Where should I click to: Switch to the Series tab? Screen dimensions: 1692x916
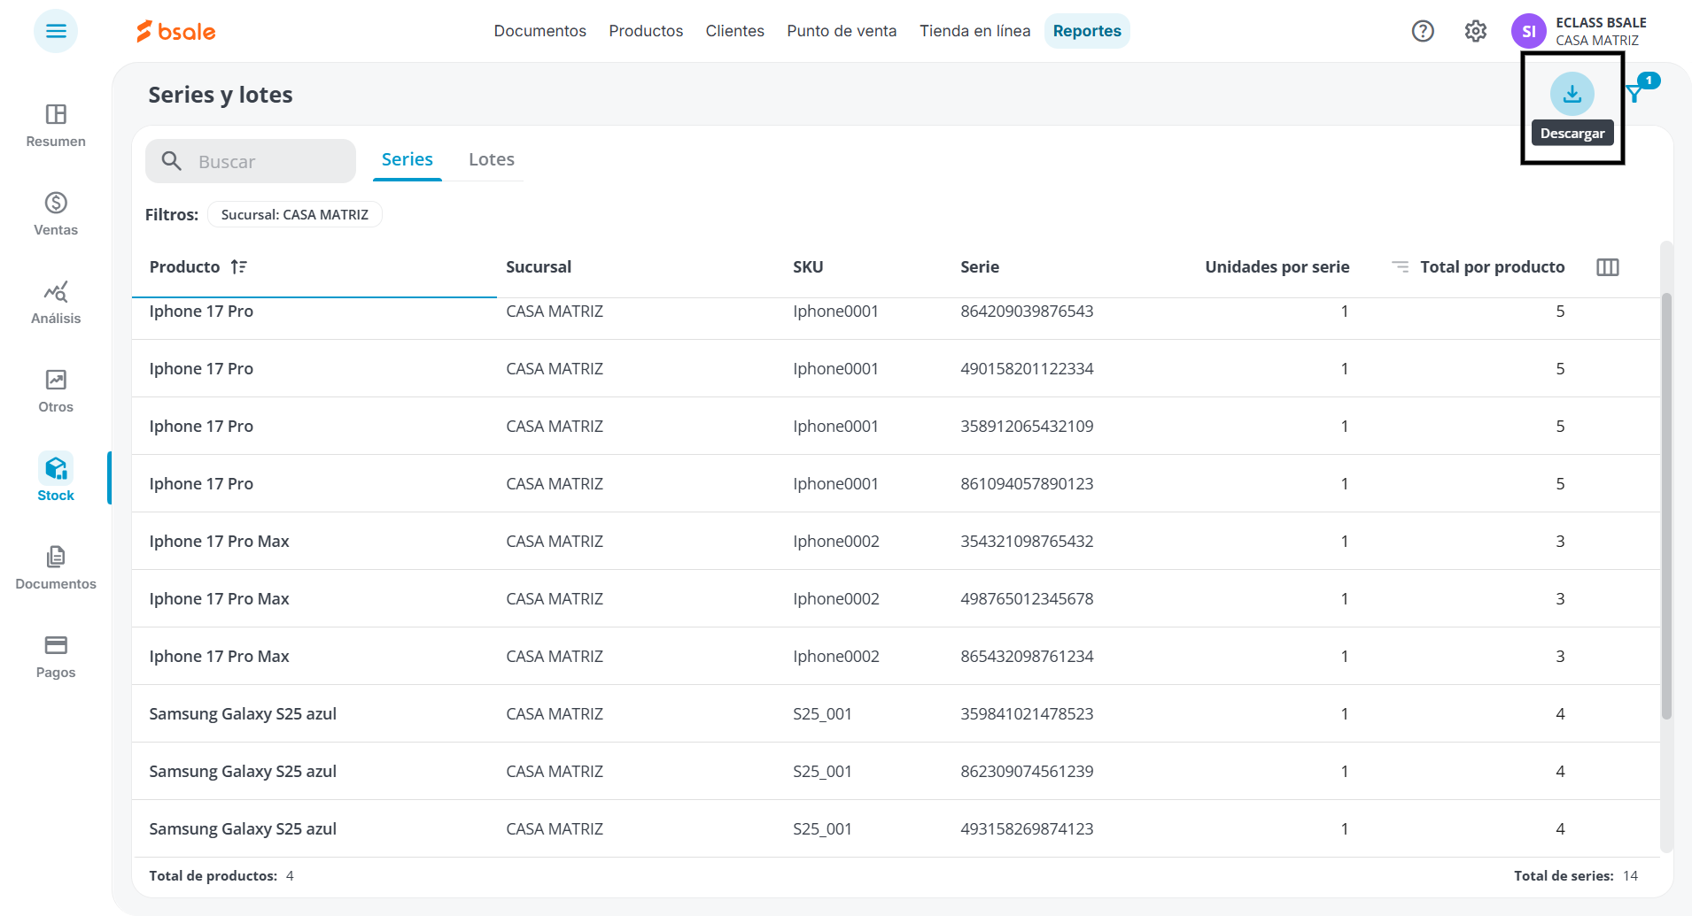(x=407, y=159)
